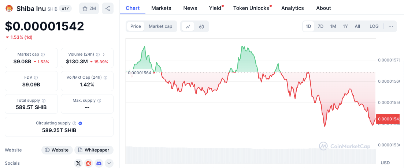404x168 pixels.
Task: Open the Whitepaper link
Action: (94, 150)
